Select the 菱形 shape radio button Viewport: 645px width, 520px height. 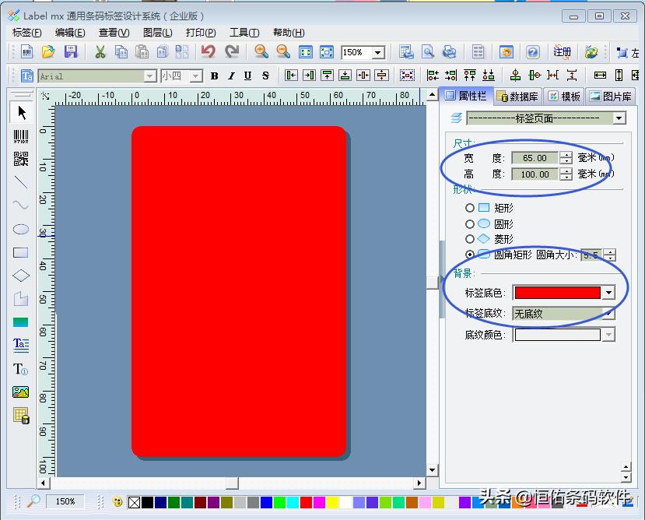471,239
